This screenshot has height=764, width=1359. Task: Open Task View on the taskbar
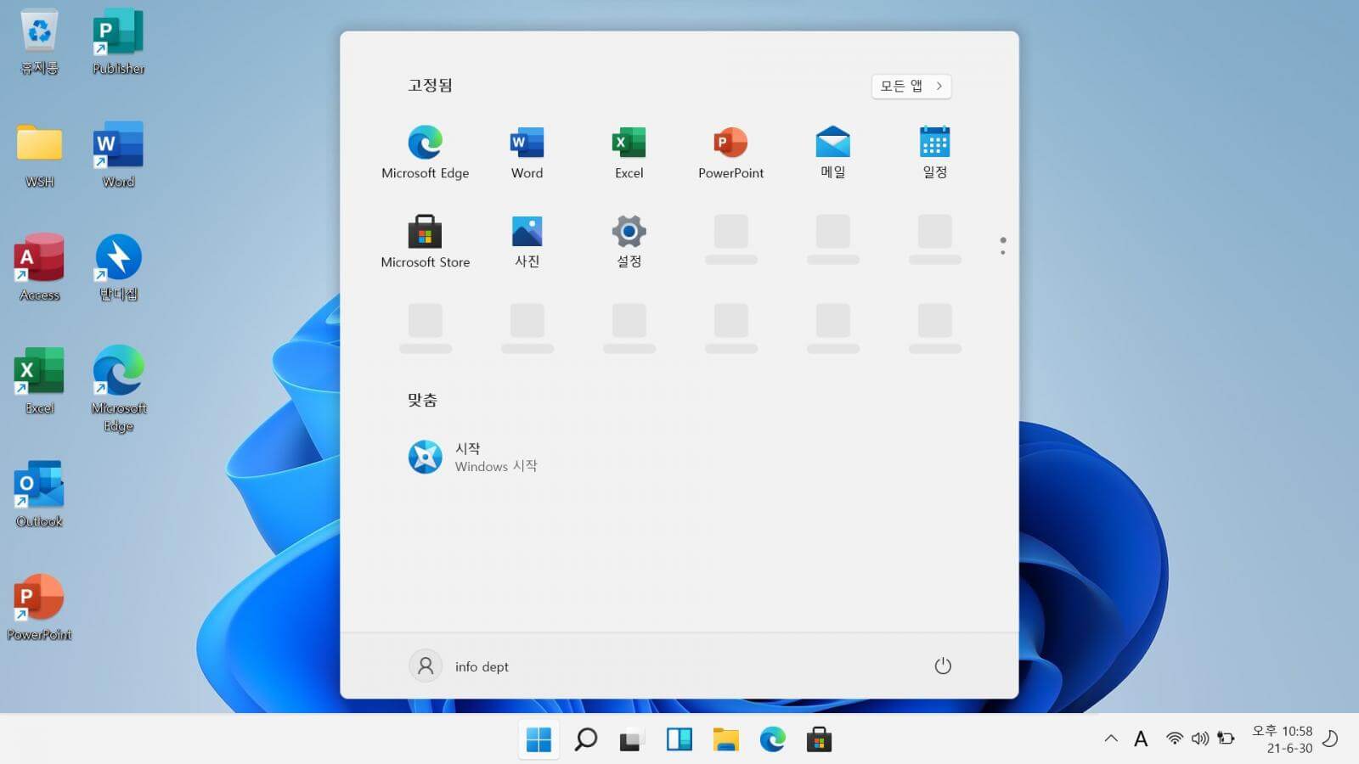coord(630,739)
